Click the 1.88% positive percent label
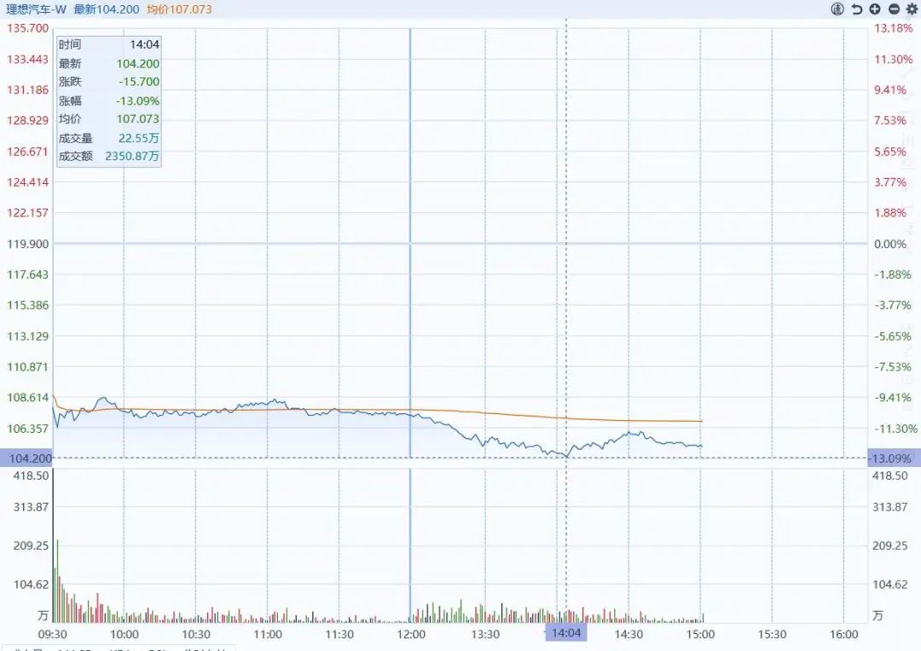Screen dimensions: 921x651 890,212
